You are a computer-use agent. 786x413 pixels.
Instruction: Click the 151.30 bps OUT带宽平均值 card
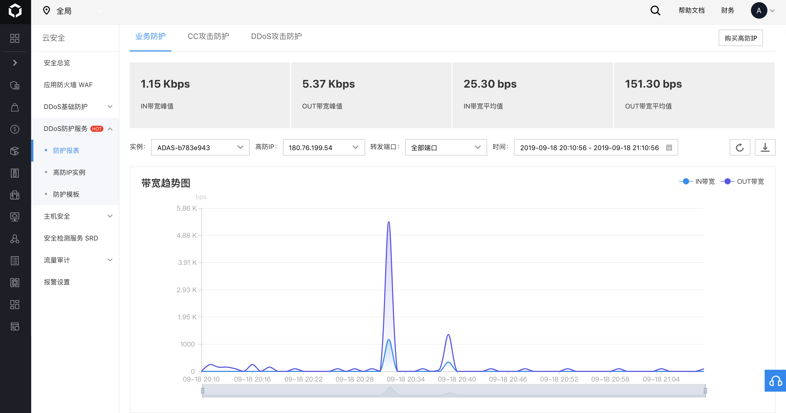coord(694,95)
